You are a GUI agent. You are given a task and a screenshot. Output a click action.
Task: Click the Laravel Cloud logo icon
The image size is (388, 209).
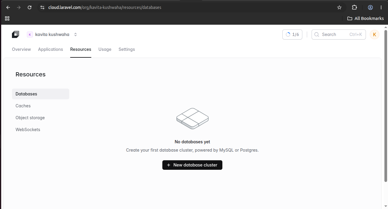pos(16,34)
